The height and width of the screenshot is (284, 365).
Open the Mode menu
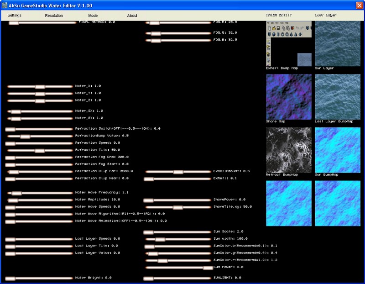click(93, 16)
